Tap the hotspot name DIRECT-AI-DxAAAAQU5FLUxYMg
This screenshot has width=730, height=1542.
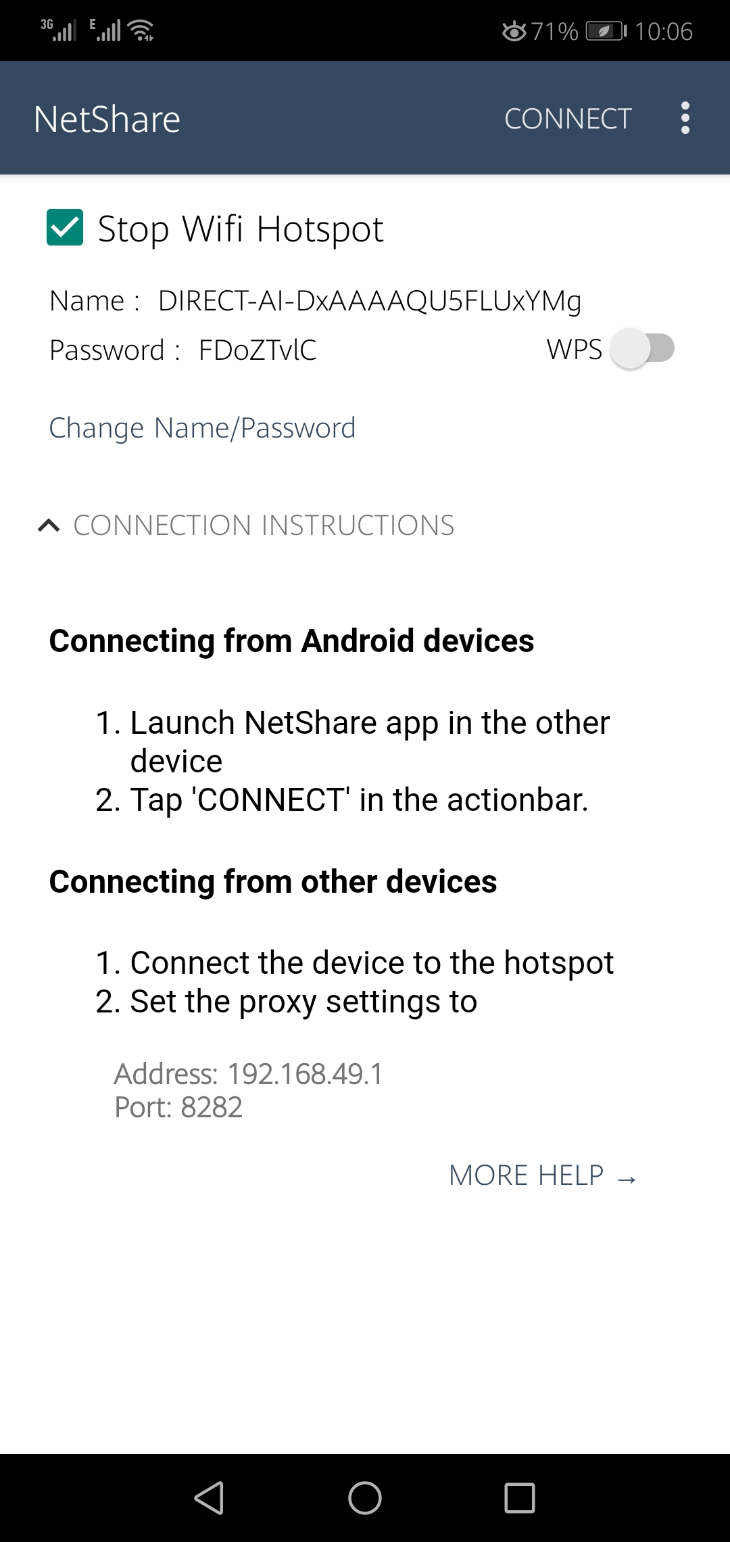(369, 301)
